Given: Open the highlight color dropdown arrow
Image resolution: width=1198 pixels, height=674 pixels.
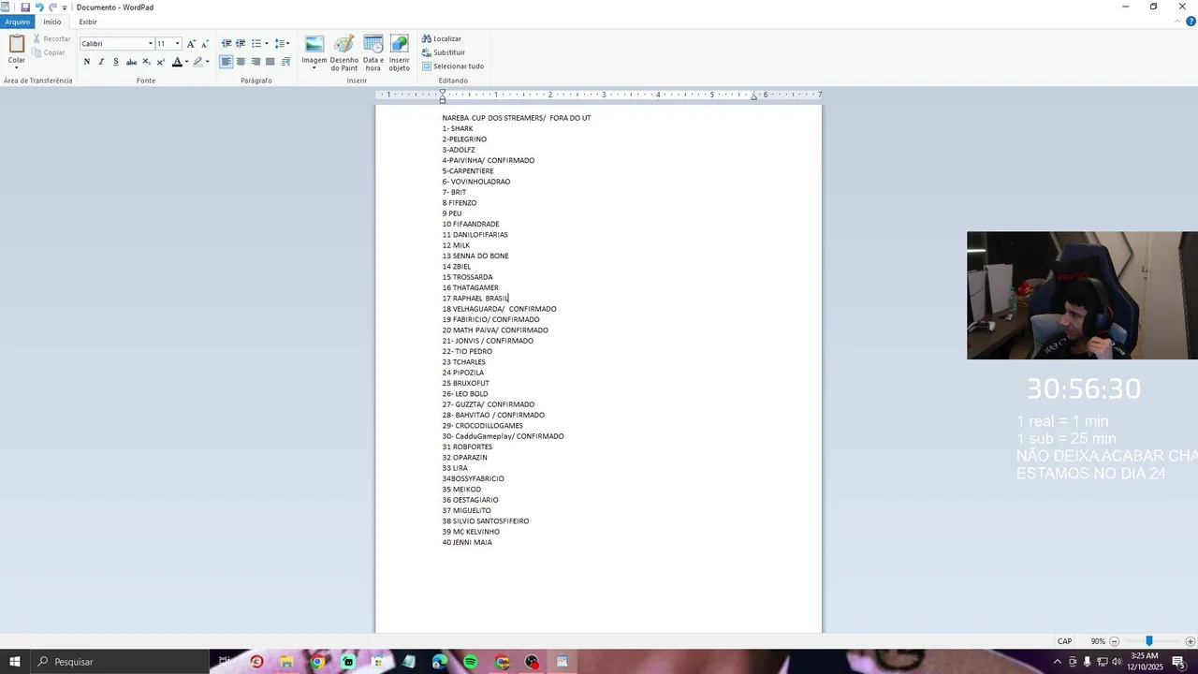Looking at the screenshot, I should pyautogui.click(x=208, y=62).
